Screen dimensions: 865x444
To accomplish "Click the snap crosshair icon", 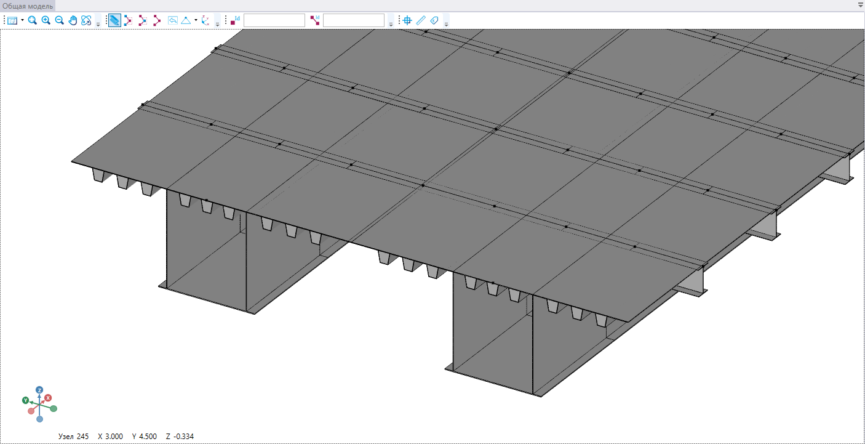I will [x=407, y=20].
